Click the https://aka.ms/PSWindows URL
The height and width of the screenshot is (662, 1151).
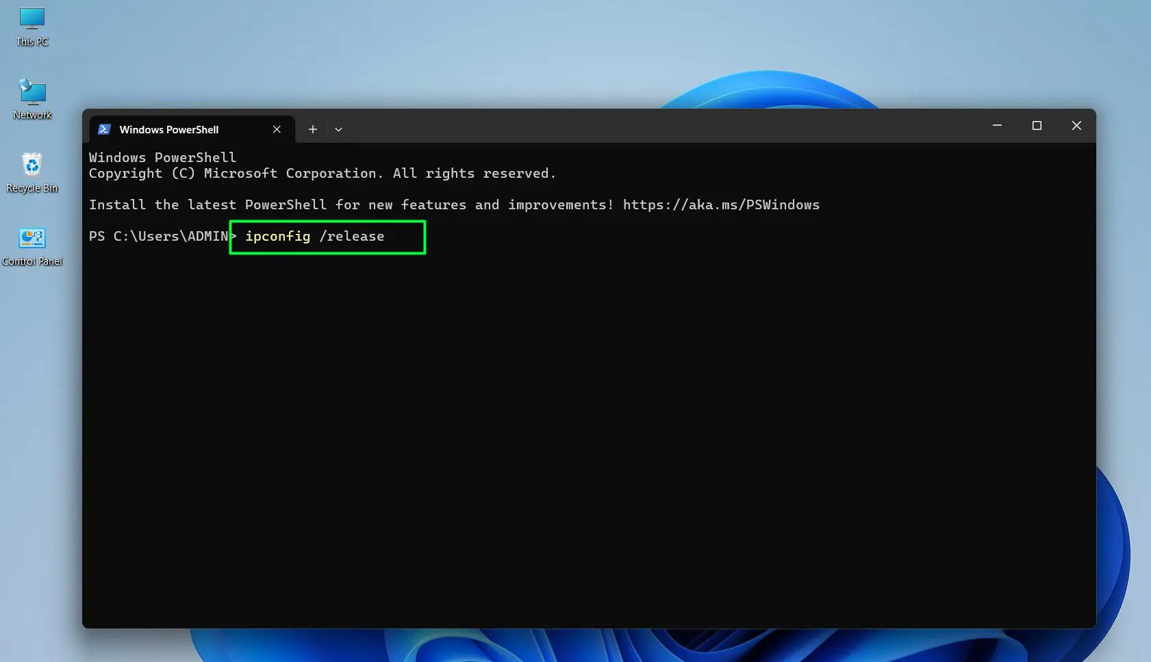[x=720, y=204]
